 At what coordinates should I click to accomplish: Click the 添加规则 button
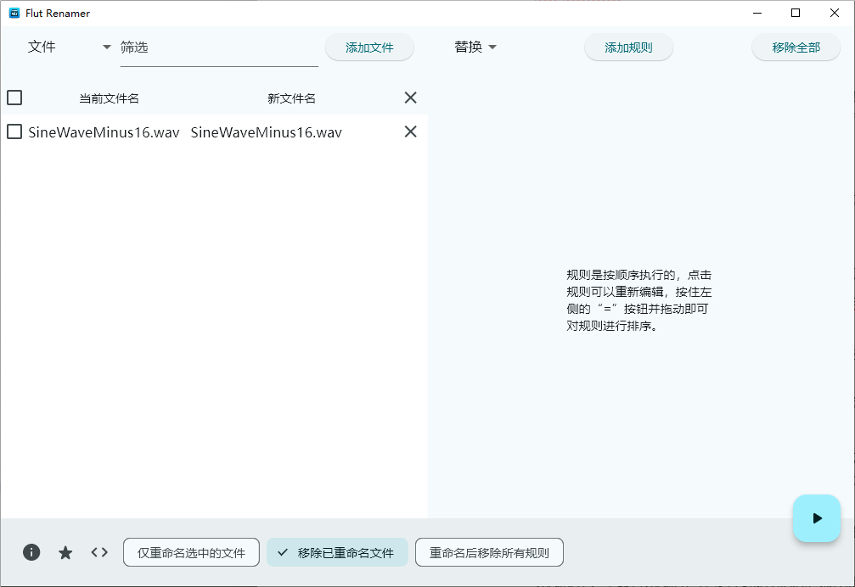(628, 48)
